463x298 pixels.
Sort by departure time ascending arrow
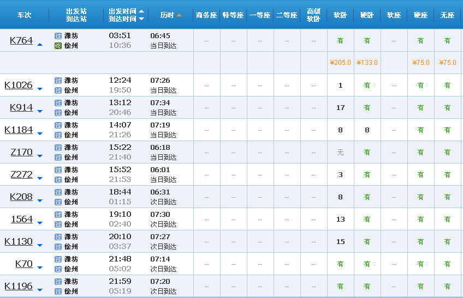[141, 11]
